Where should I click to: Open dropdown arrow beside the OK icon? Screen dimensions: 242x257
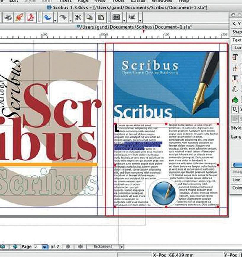pyautogui.click(x=124, y=20)
